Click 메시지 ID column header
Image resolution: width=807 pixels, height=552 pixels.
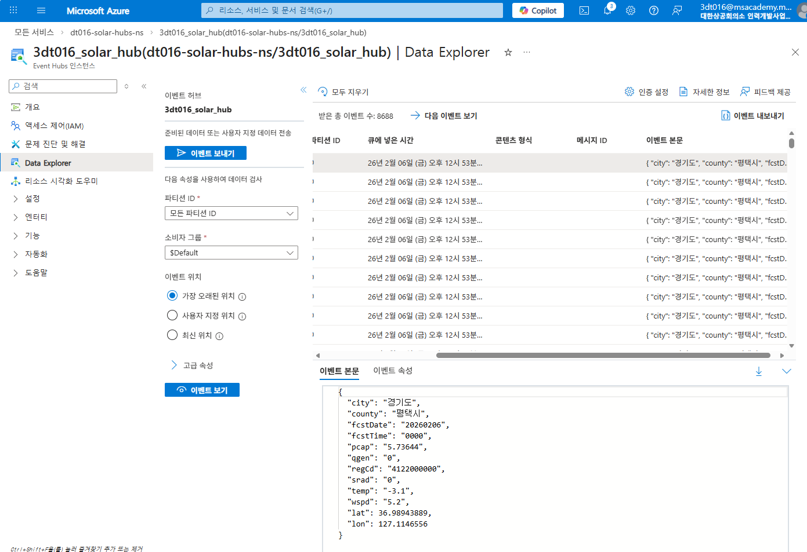[592, 140]
